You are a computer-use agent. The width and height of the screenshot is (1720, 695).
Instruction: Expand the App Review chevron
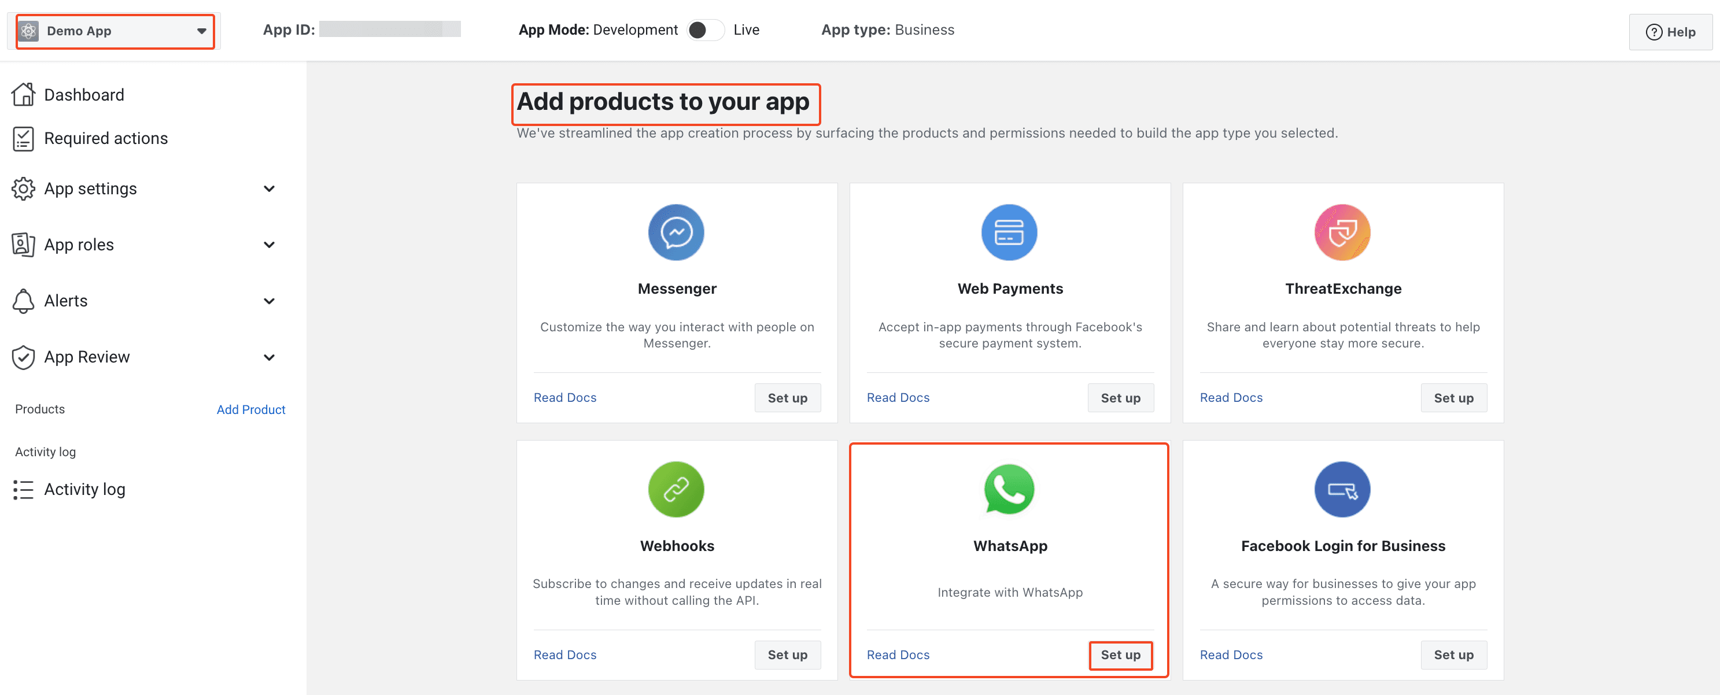pyautogui.click(x=269, y=357)
